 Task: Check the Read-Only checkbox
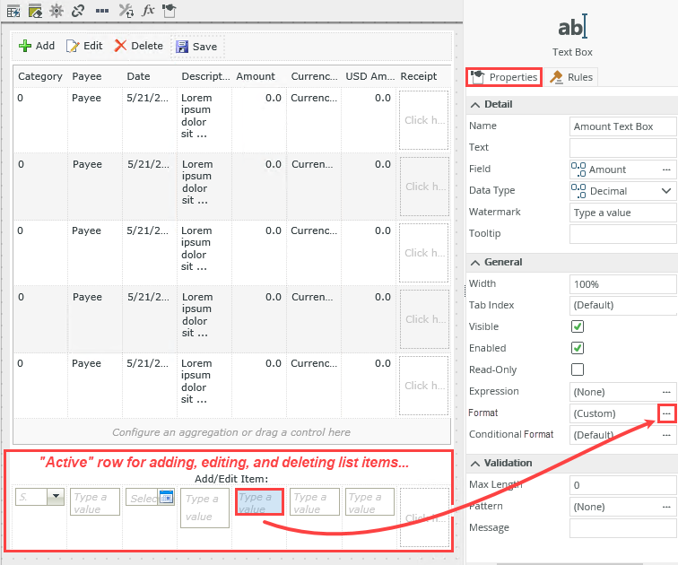click(578, 369)
